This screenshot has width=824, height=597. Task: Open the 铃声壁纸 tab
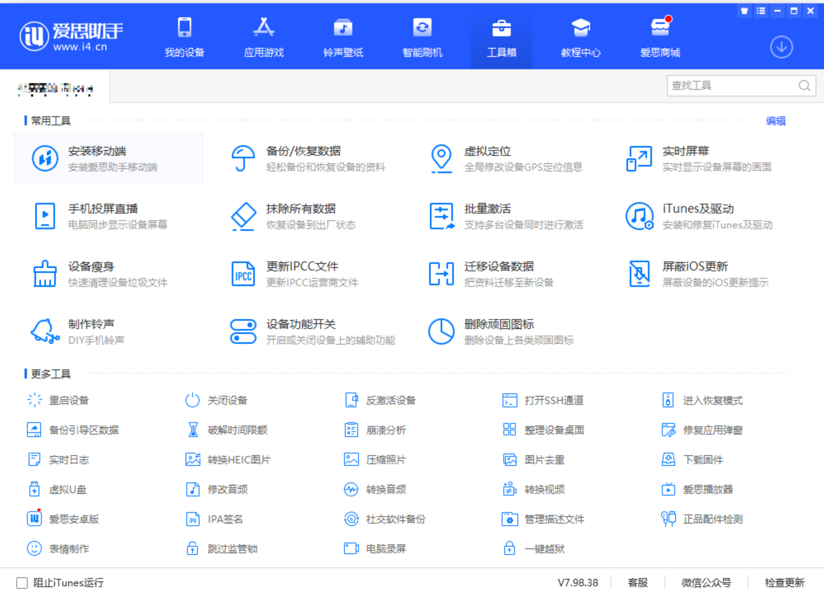tap(343, 37)
